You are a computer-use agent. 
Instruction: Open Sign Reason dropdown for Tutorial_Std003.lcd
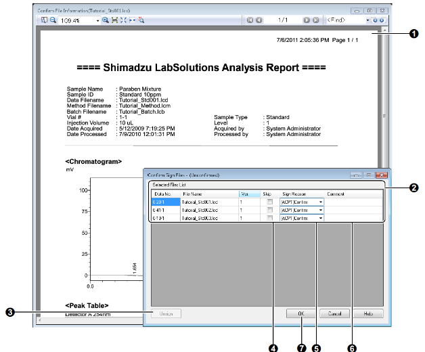(x=321, y=218)
